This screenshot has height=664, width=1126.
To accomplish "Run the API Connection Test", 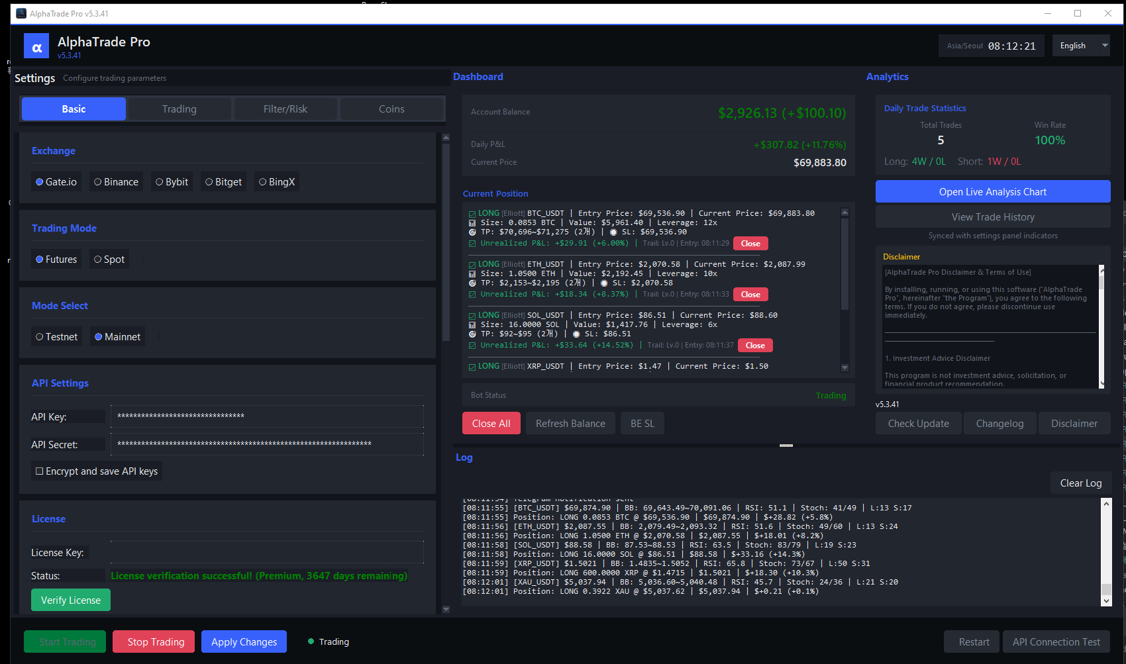I will point(1056,642).
